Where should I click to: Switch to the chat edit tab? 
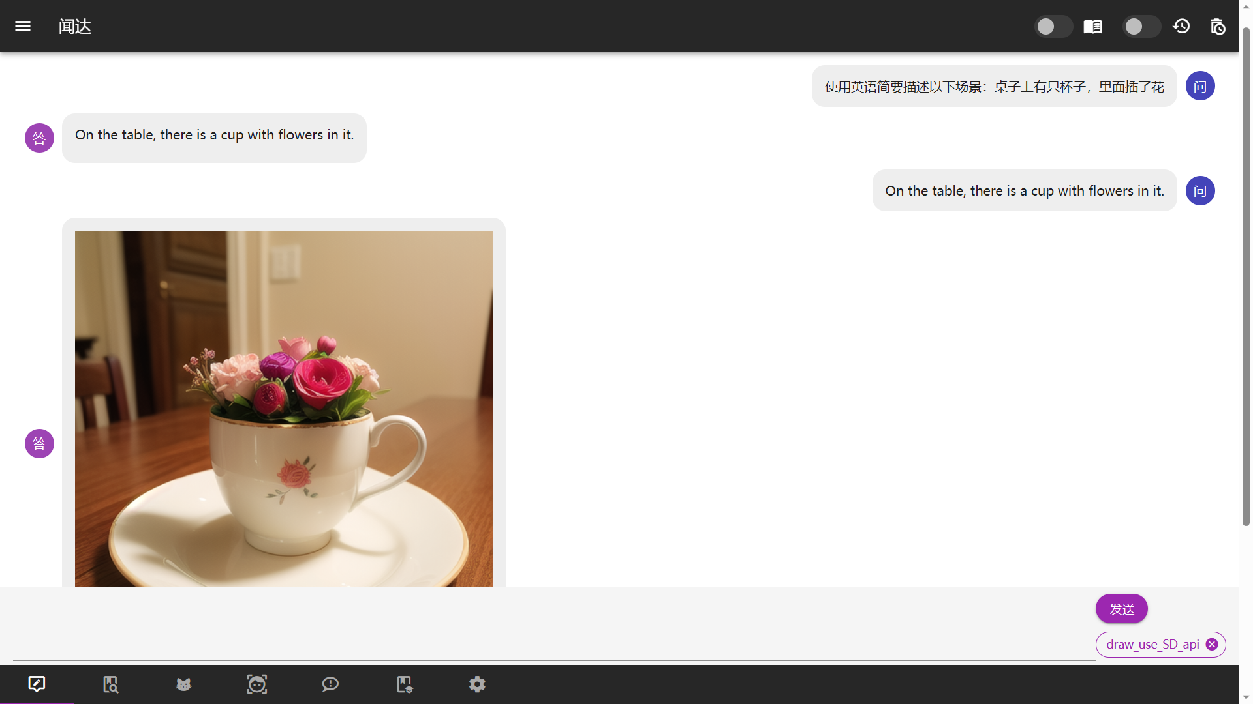click(37, 684)
